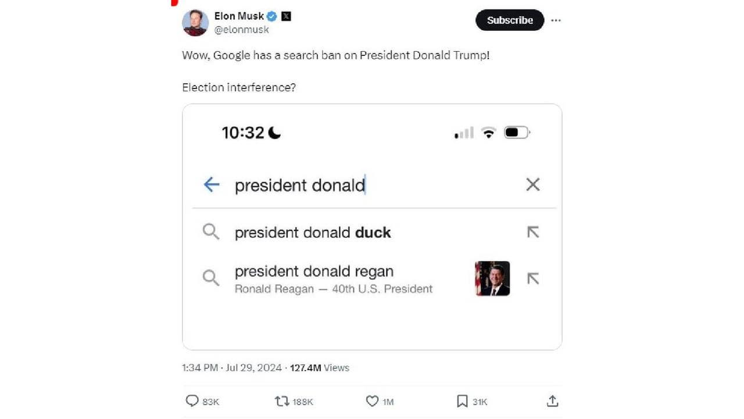Click the diagonal arrow next to 'president donald regan'
This screenshot has width=744, height=419.
tap(532, 278)
